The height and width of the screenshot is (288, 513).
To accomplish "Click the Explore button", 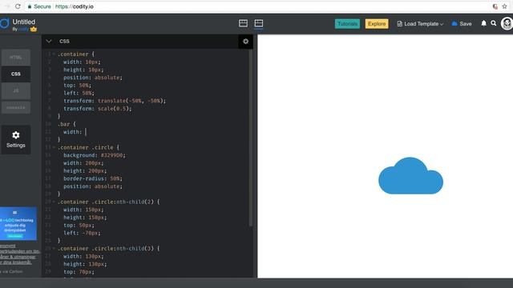I will (377, 24).
